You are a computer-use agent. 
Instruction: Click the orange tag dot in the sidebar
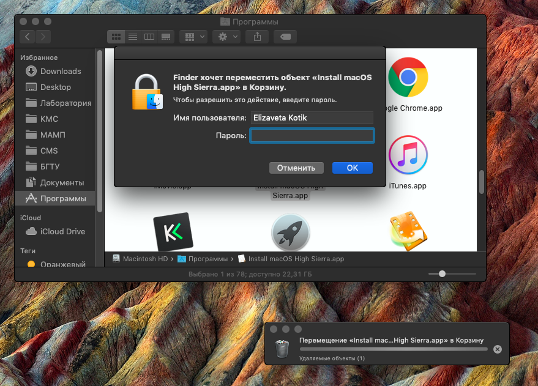pos(31,264)
